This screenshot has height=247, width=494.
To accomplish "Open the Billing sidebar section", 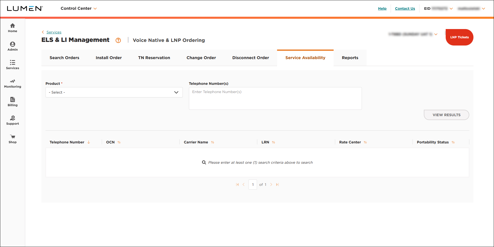I will [x=13, y=102].
